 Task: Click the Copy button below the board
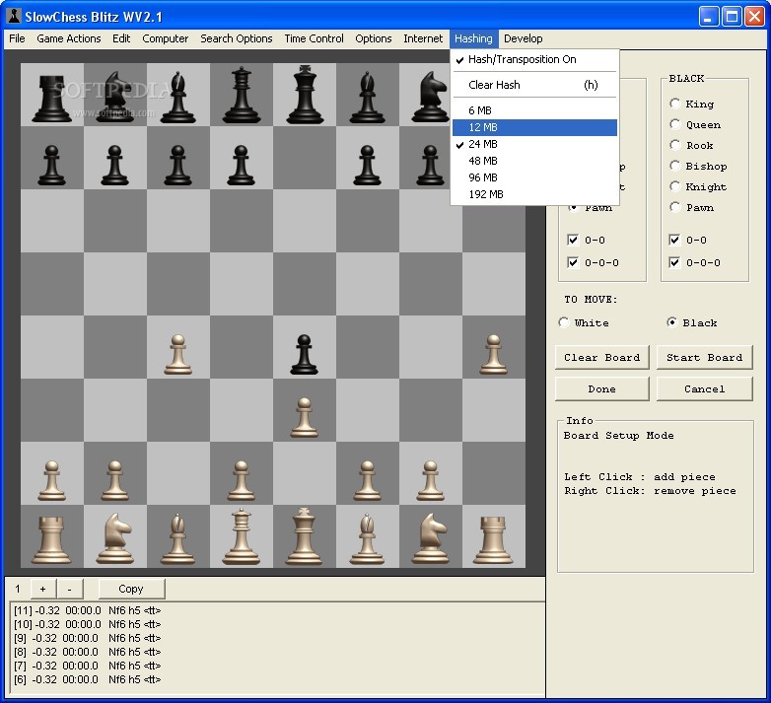click(x=131, y=589)
